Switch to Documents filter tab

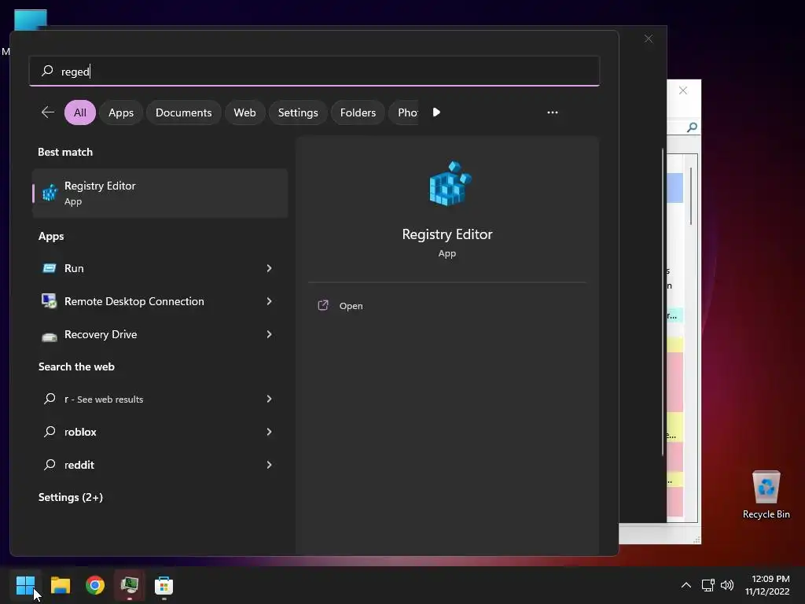click(183, 112)
